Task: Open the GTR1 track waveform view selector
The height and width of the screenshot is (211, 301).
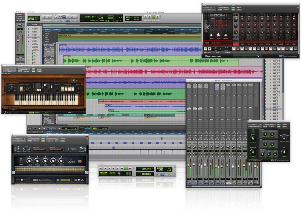Action: point(49,50)
